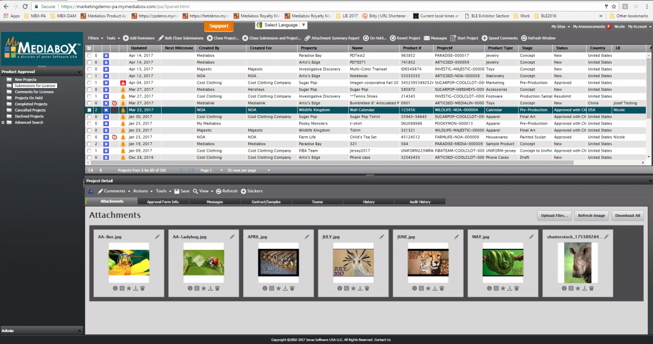The width and height of the screenshot is (653, 344).
Task: Click pencil edit icon on MAY.jpg
Action: (531, 237)
